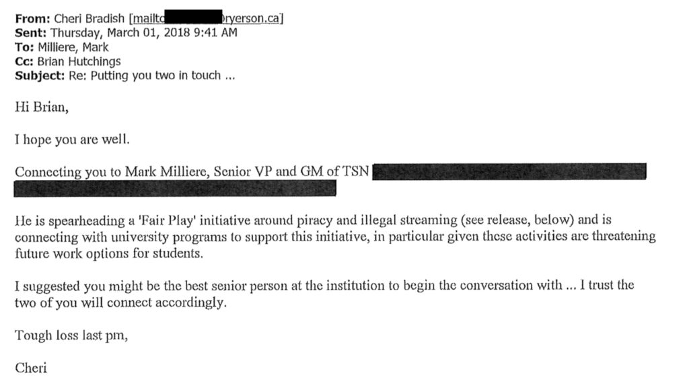Image resolution: width=689 pixels, height=387 pixels.
Task: Click the Cheri signature at the bottom
Action: [31, 368]
